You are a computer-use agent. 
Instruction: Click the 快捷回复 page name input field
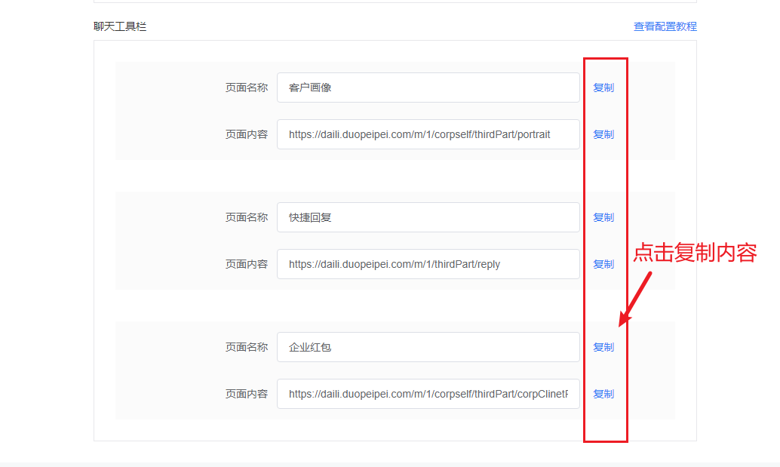(428, 217)
